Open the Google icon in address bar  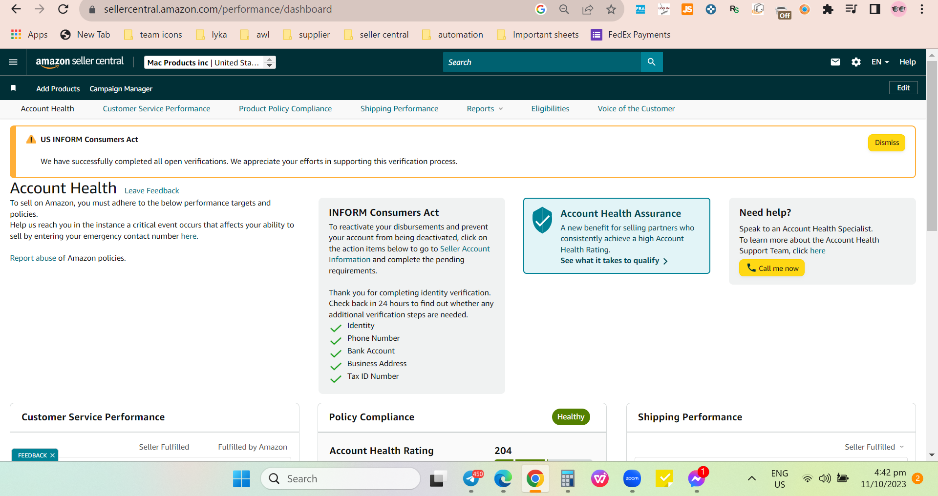coord(541,9)
